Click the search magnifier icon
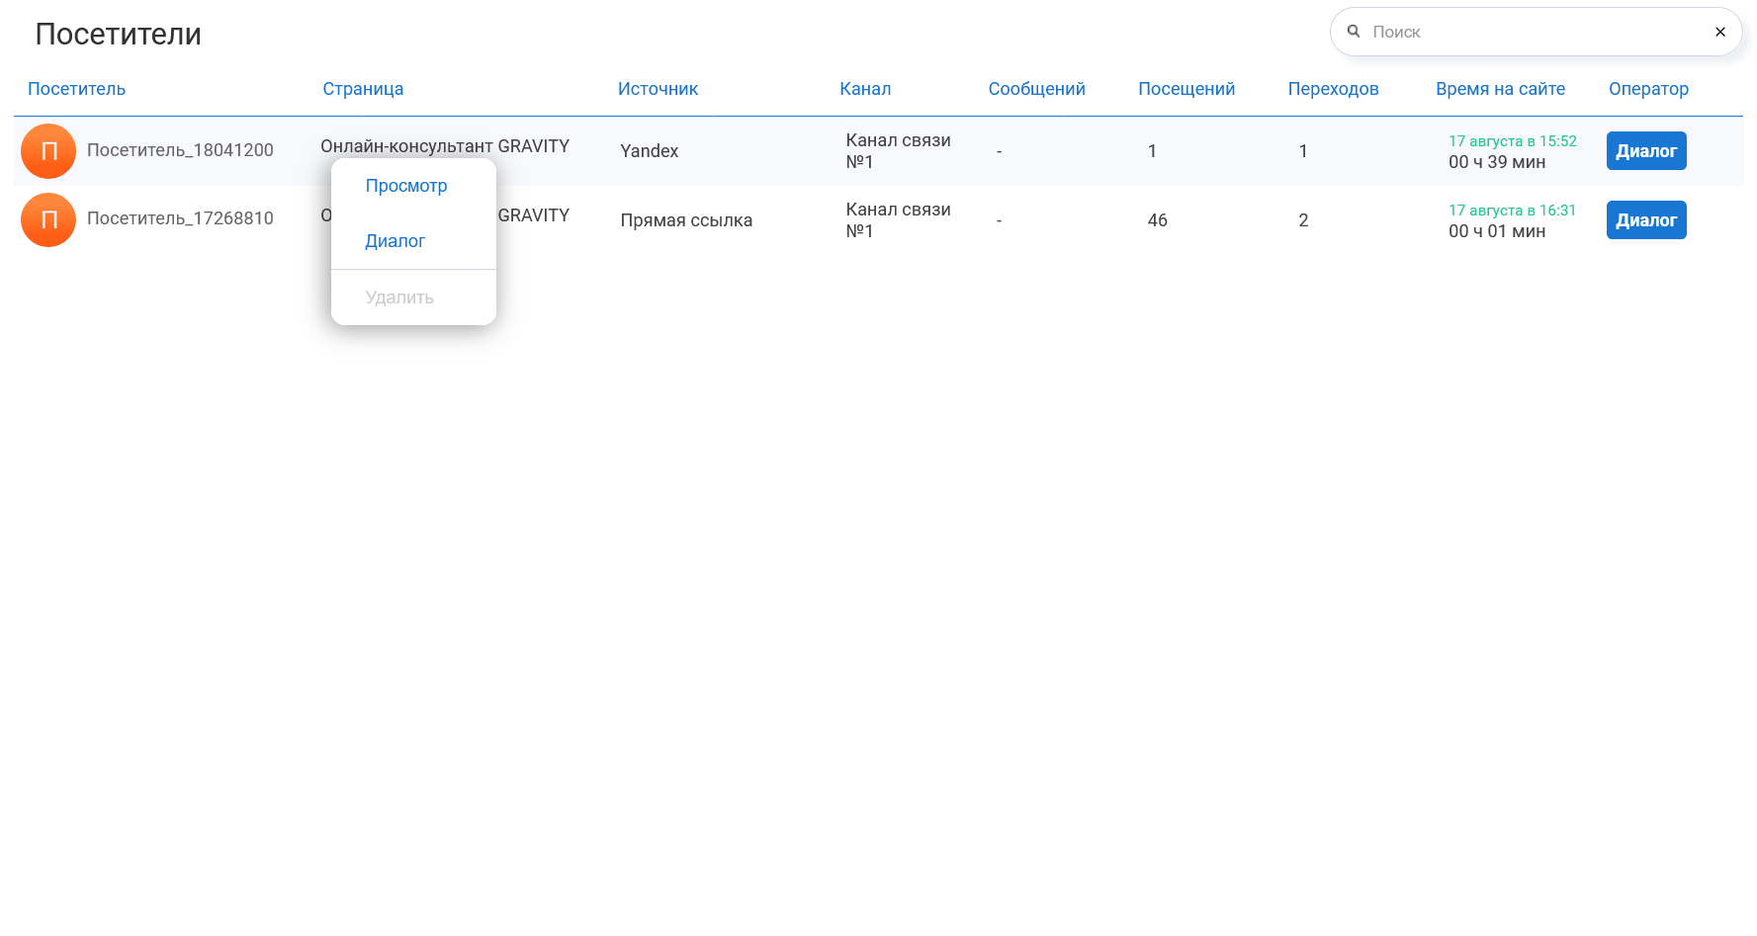Image resolution: width=1757 pixels, height=936 pixels. pyautogui.click(x=1354, y=32)
